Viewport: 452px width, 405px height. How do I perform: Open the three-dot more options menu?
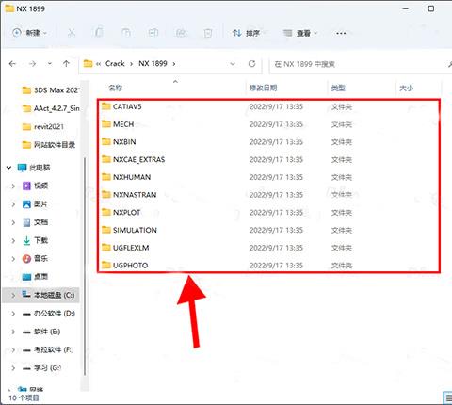[341, 33]
